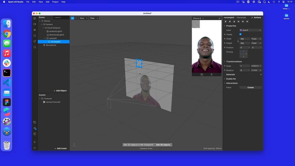Click the bottom-most icon in left toolbar
Image resolution: width=295 pixels, height=166 pixels.
pos(35,148)
